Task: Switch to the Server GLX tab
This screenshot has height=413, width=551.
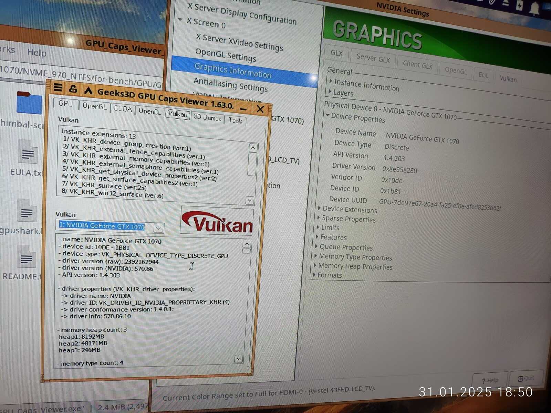Action: [x=373, y=59]
